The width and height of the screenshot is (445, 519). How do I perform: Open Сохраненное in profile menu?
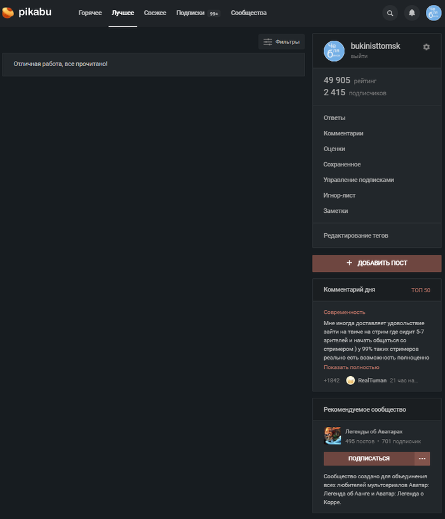point(342,165)
